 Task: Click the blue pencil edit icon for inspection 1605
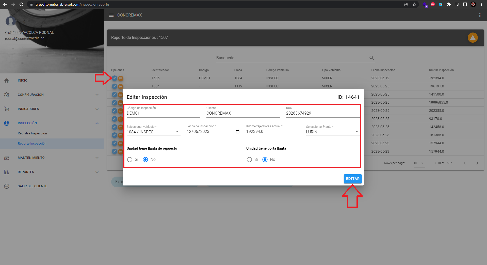coord(115,78)
